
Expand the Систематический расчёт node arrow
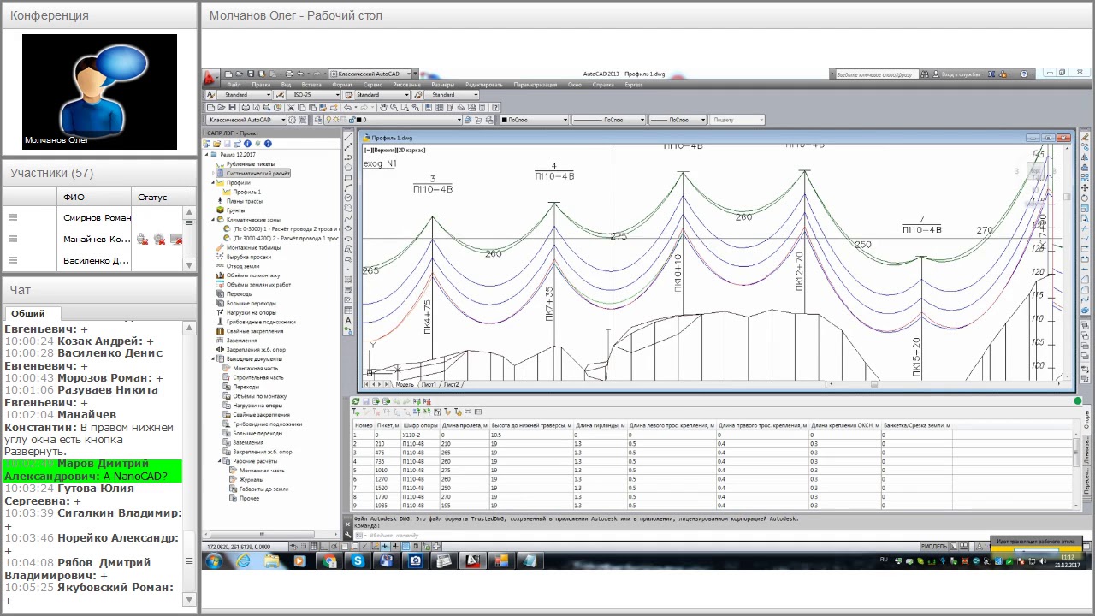click(x=213, y=173)
